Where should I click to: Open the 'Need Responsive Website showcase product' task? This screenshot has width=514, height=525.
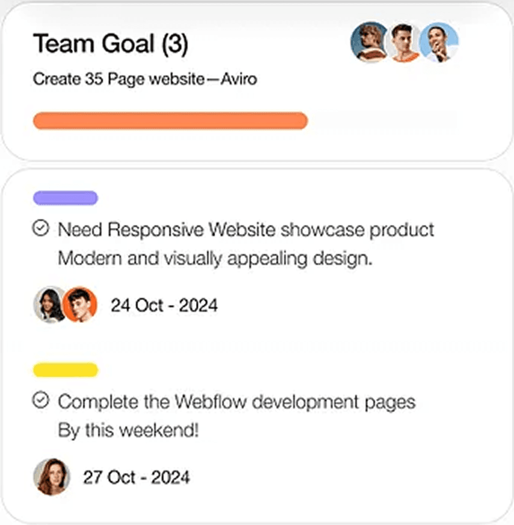click(246, 229)
